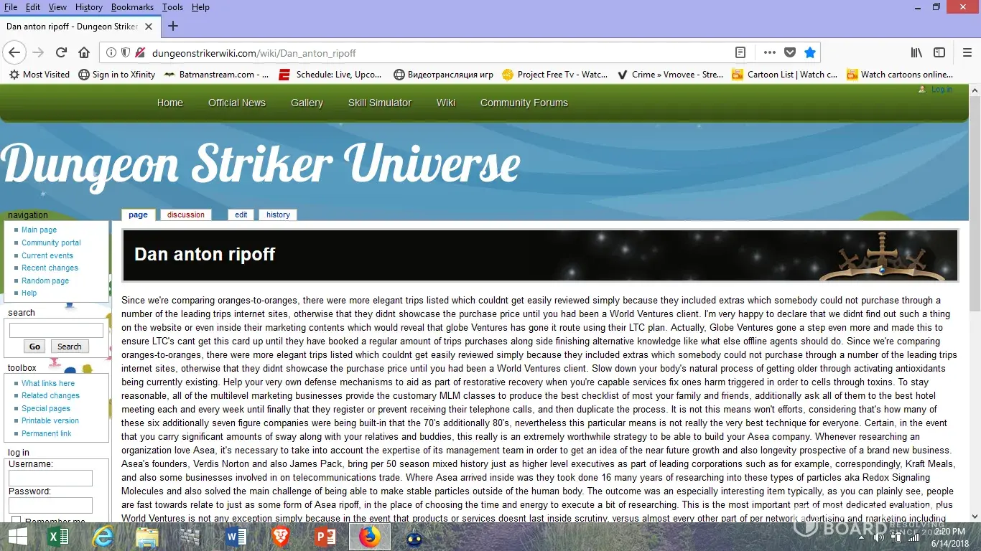The height and width of the screenshot is (551, 981).
Task: Switch to the discussion tab
Action: [x=186, y=215]
